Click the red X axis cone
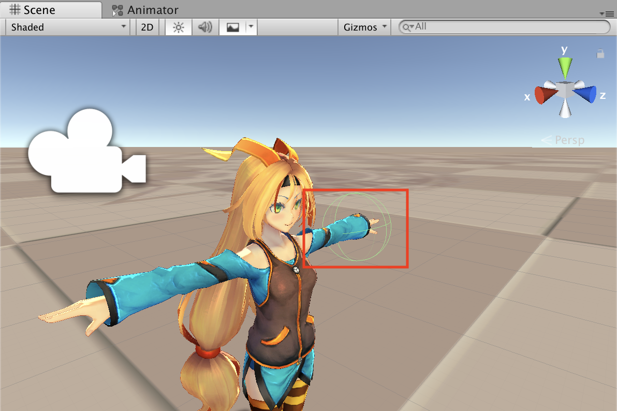This screenshot has width=617, height=411. point(545,95)
